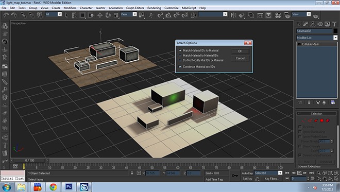Select Match Material IDs to Material
This screenshot has height=192, width=340.
pos(199,50)
